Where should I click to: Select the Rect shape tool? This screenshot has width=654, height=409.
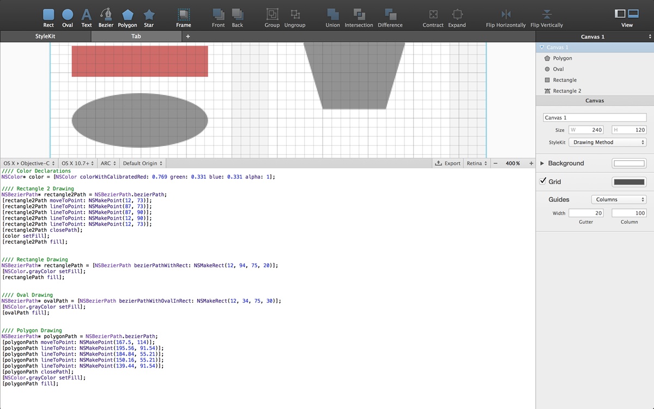tap(49, 18)
